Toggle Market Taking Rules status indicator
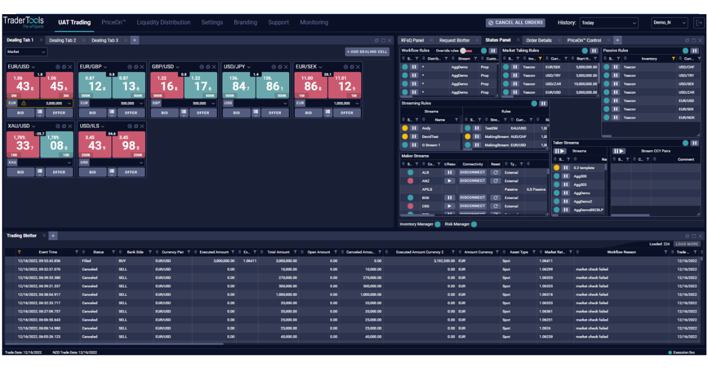 pos(585,51)
